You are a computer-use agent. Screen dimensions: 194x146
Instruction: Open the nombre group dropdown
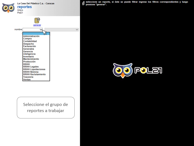tap(33, 29)
